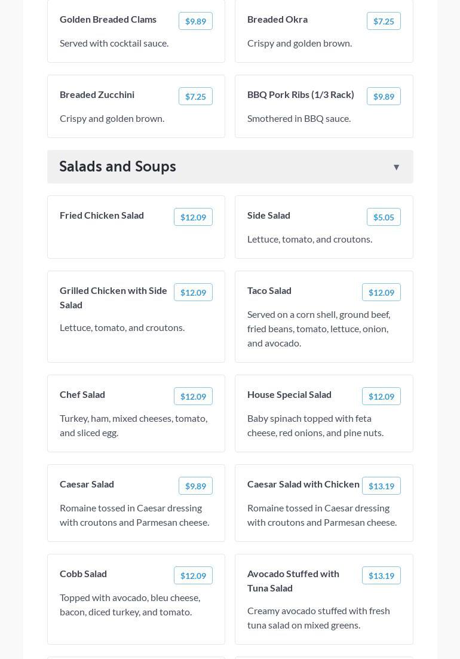
Task: Select the Taco Salad item name
Action: coord(269,290)
